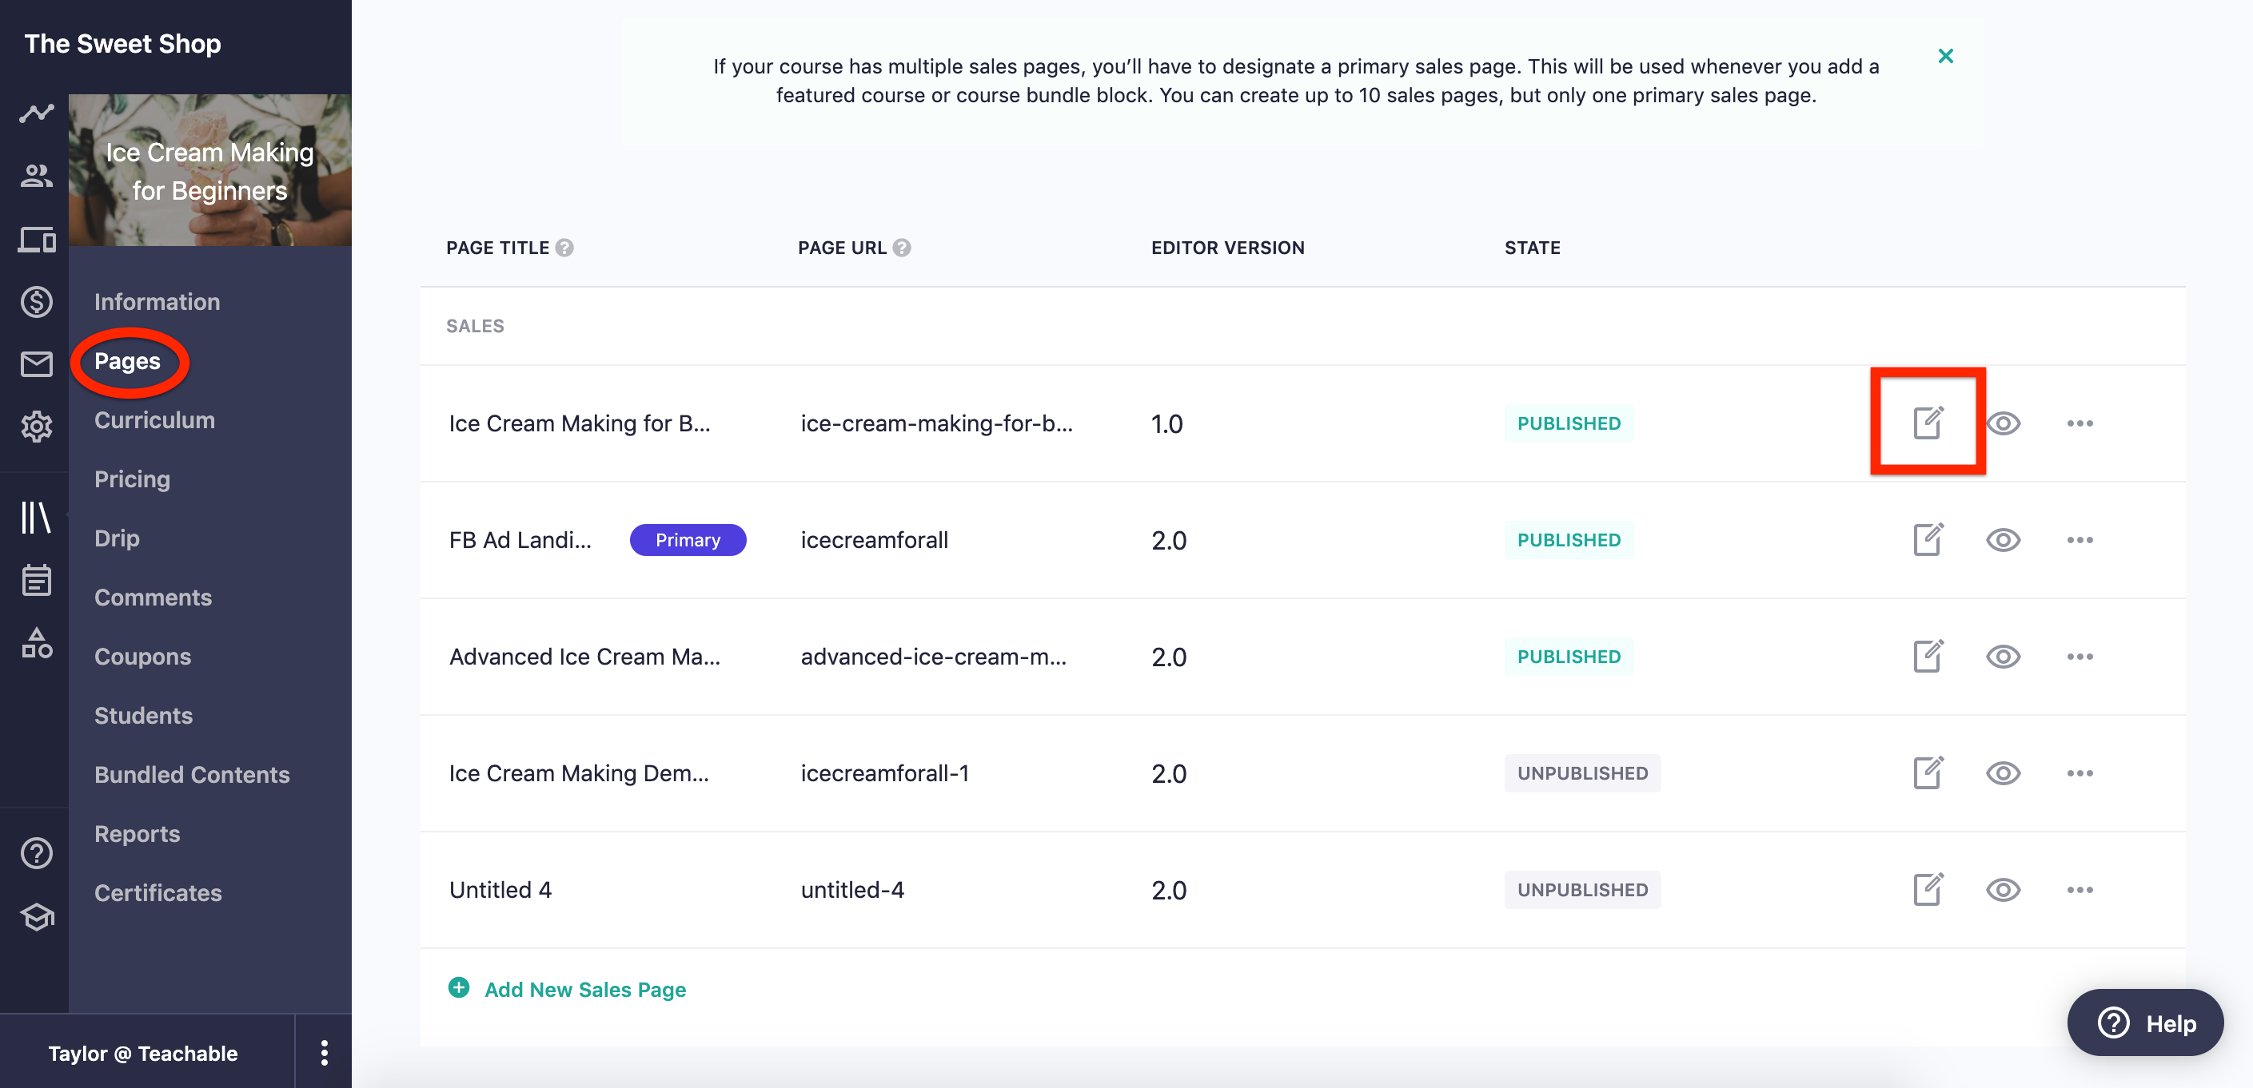Go to the Curriculum section
This screenshot has height=1088, width=2253.
[x=155, y=420]
